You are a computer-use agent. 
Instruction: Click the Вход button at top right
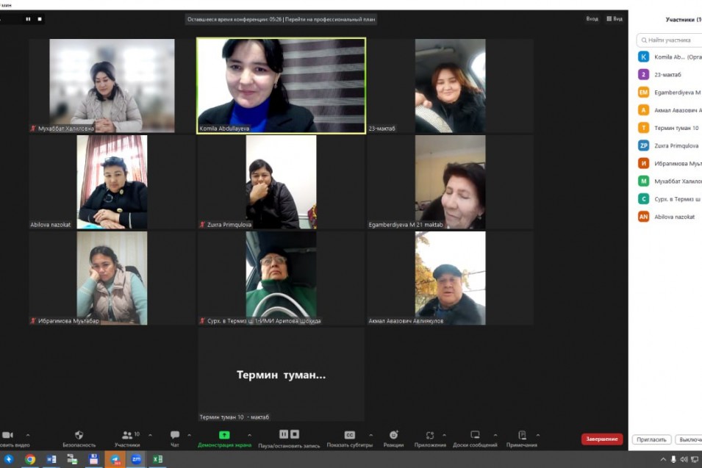click(592, 19)
